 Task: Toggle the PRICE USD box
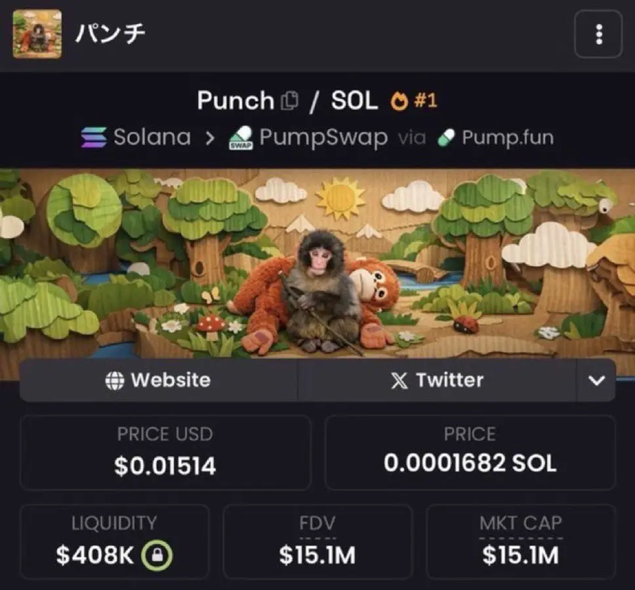coord(165,452)
